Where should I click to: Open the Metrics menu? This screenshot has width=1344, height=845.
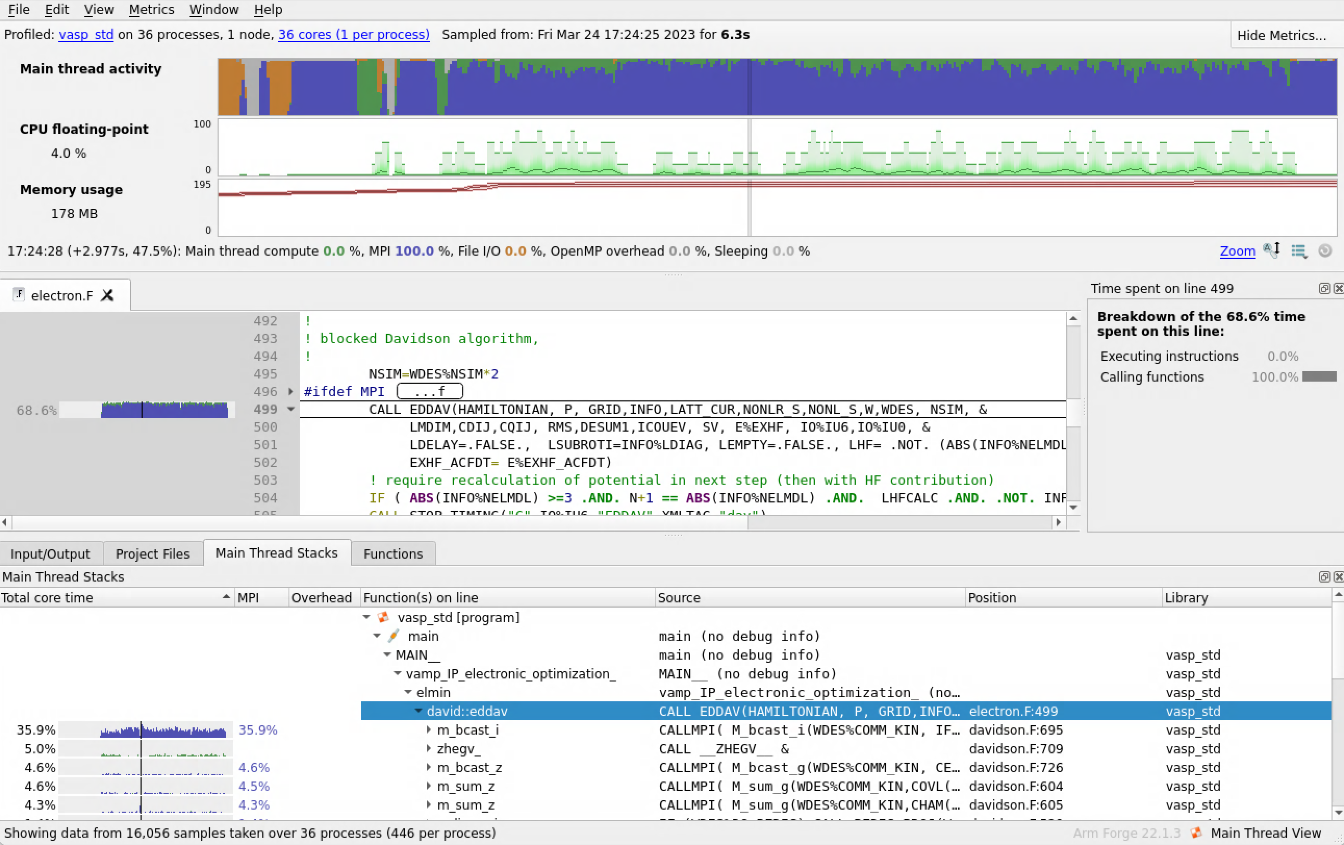(x=151, y=9)
